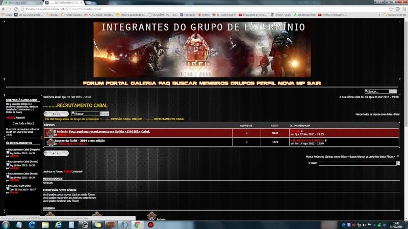Click the bookmark star in address bar
Screen dimensions: 408x229
click(x=391, y=9)
